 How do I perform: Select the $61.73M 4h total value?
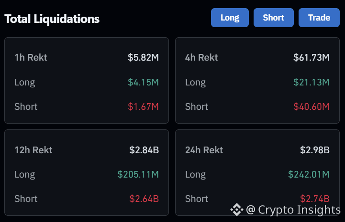click(x=312, y=58)
